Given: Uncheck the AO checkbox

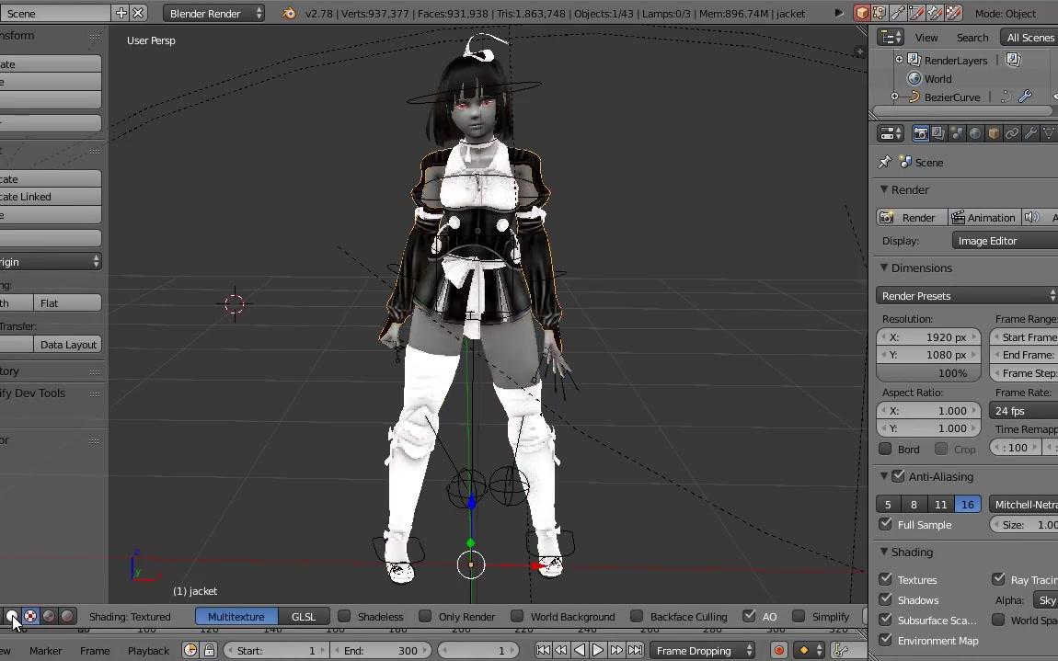Looking at the screenshot, I should [x=749, y=616].
